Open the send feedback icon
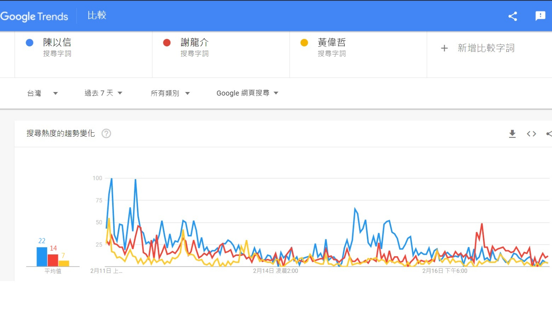This screenshot has width=552, height=326. (540, 16)
